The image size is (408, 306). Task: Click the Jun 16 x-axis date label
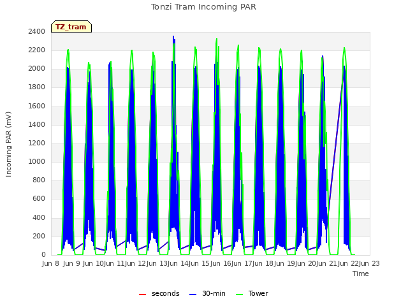tap(222, 263)
